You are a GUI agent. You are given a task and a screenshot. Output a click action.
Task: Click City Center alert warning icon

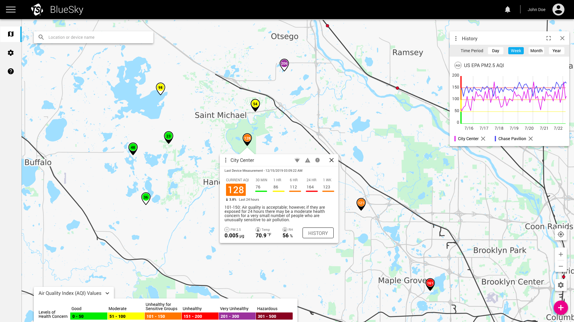tap(307, 160)
